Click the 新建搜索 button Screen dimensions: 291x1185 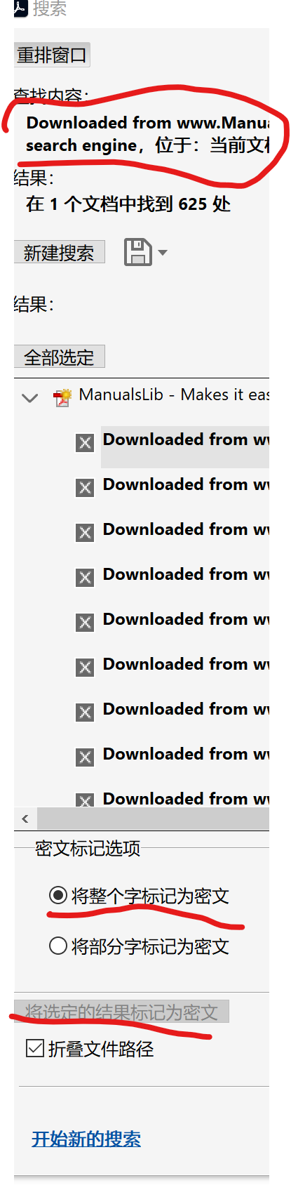(60, 252)
